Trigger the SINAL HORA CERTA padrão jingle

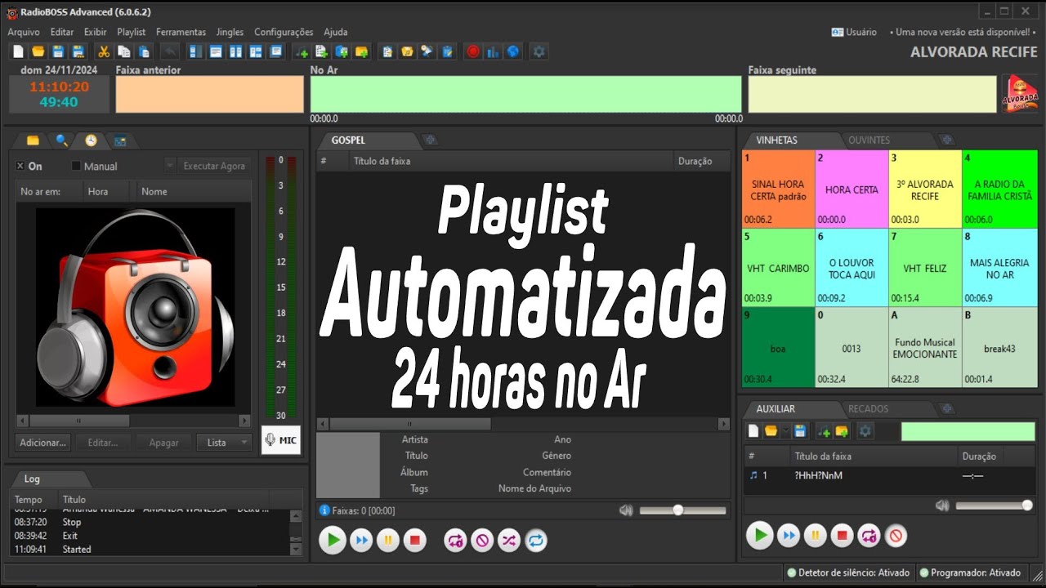[x=779, y=189]
